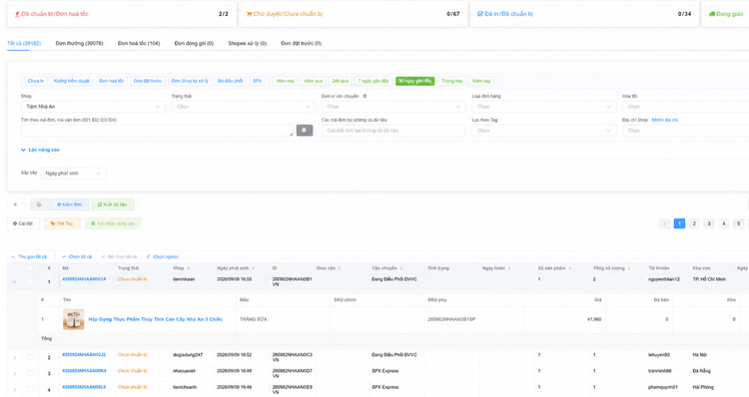Click sort icon on Ngày hoàn column
Screen dimensions: 749x397
(509, 268)
